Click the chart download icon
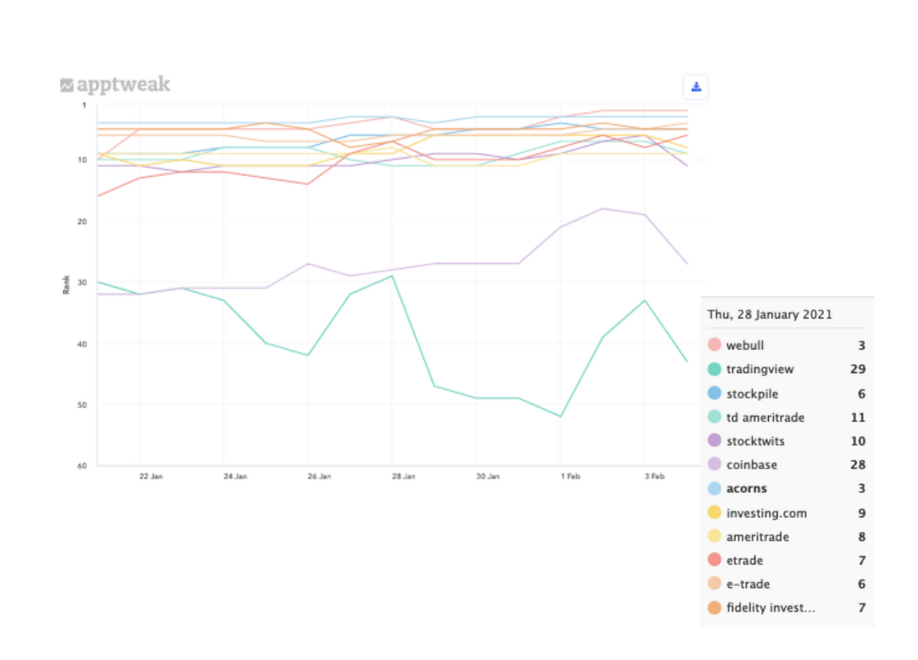This screenshot has height=660, width=918. point(696,86)
